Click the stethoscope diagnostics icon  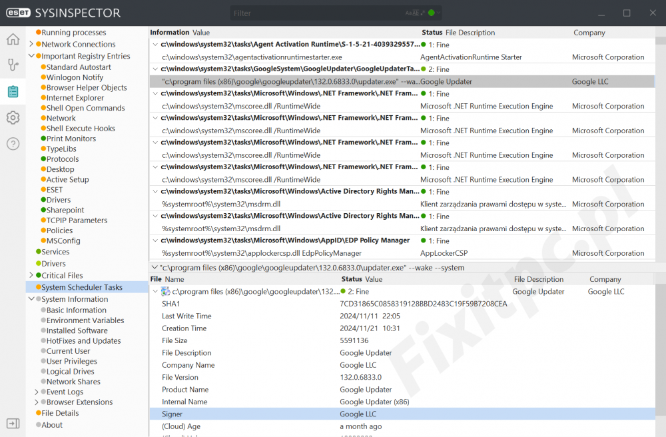tap(13, 65)
